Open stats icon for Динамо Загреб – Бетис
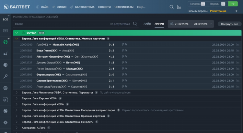Viewport: 243px width, 133px height. [238, 62]
